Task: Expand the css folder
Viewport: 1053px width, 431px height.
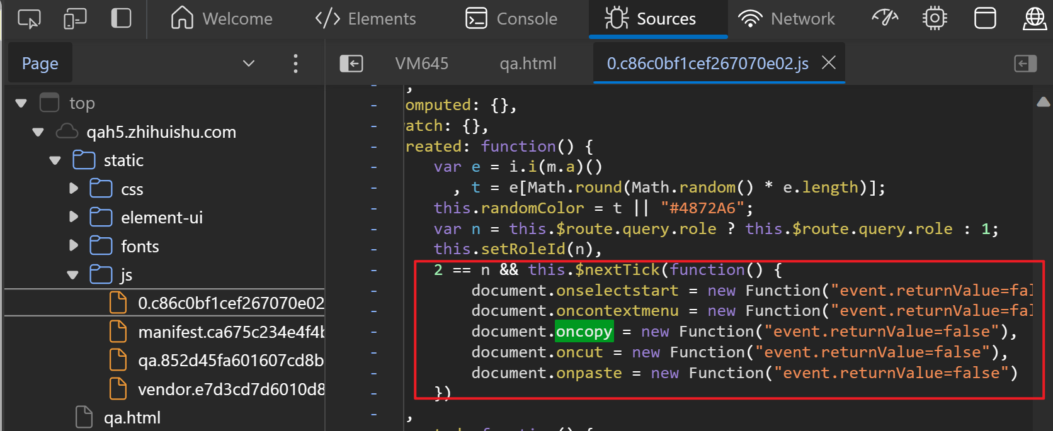Action: [x=73, y=189]
